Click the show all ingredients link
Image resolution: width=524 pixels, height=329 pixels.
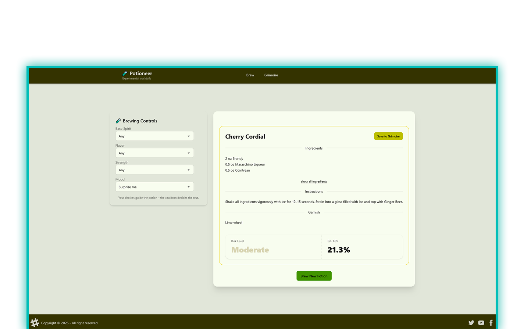314,182
